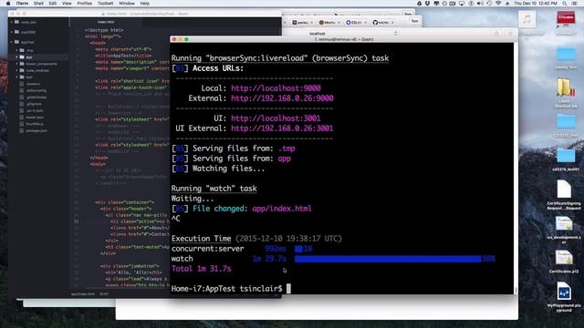Click the Time Machine menu bar icon
Image resolution: width=584 pixels, height=328 pixels.
[x=489, y=4]
